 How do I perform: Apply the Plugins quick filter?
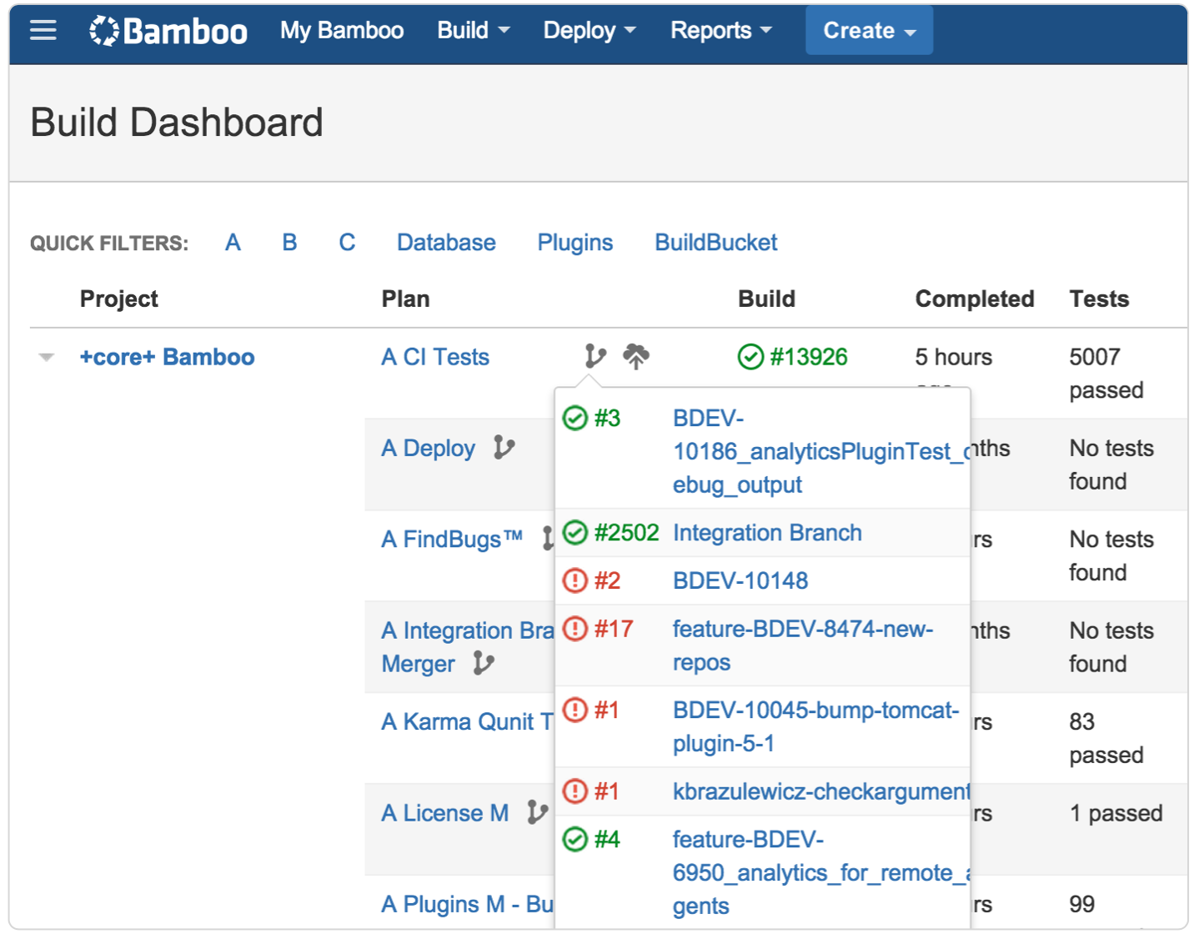(x=575, y=243)
